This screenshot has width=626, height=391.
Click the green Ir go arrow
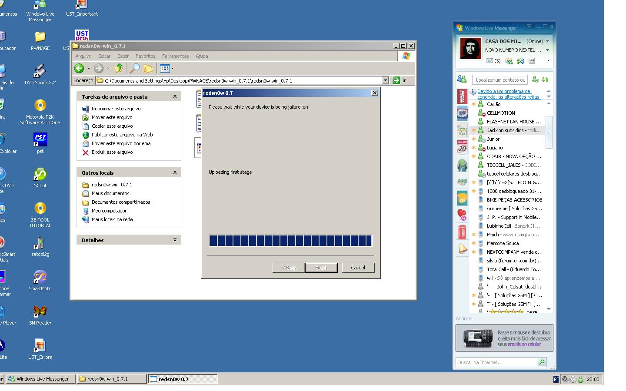pyautogui.click(x=396, y=80)
